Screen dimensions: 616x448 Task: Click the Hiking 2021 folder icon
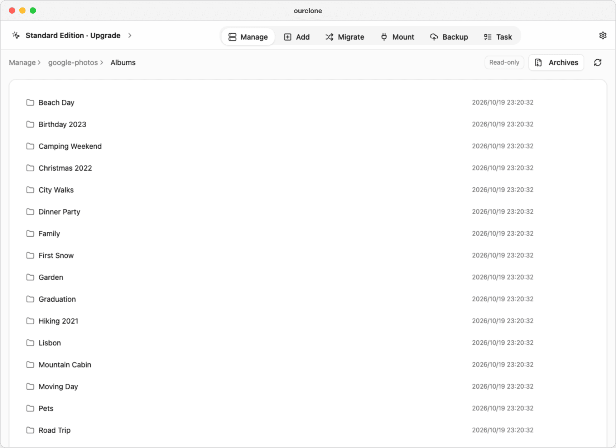(30, 321)
